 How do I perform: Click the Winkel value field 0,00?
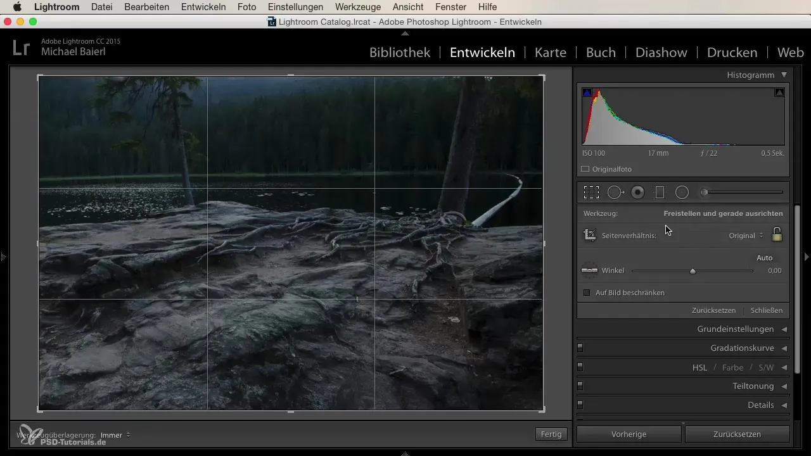point(774,270)
